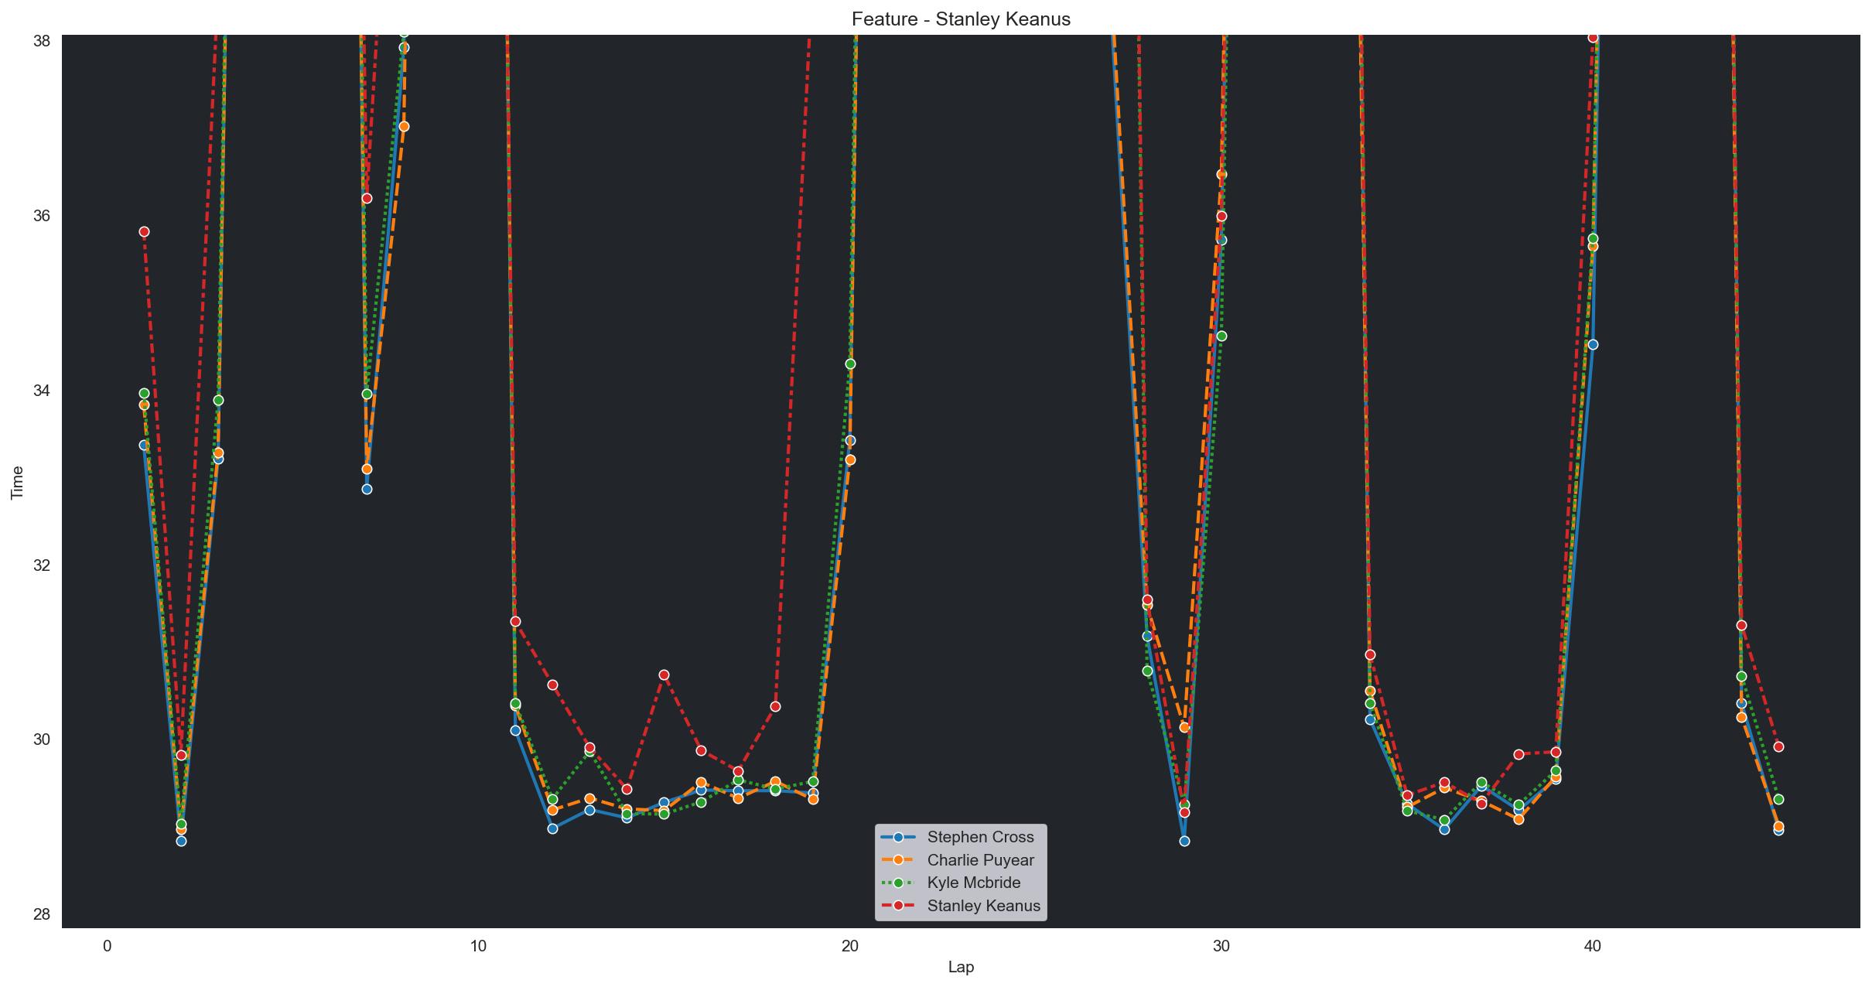The image size is (1872, 987).
Task: Click Stanley Keanus in the legend box
Action: pos(983,906)
